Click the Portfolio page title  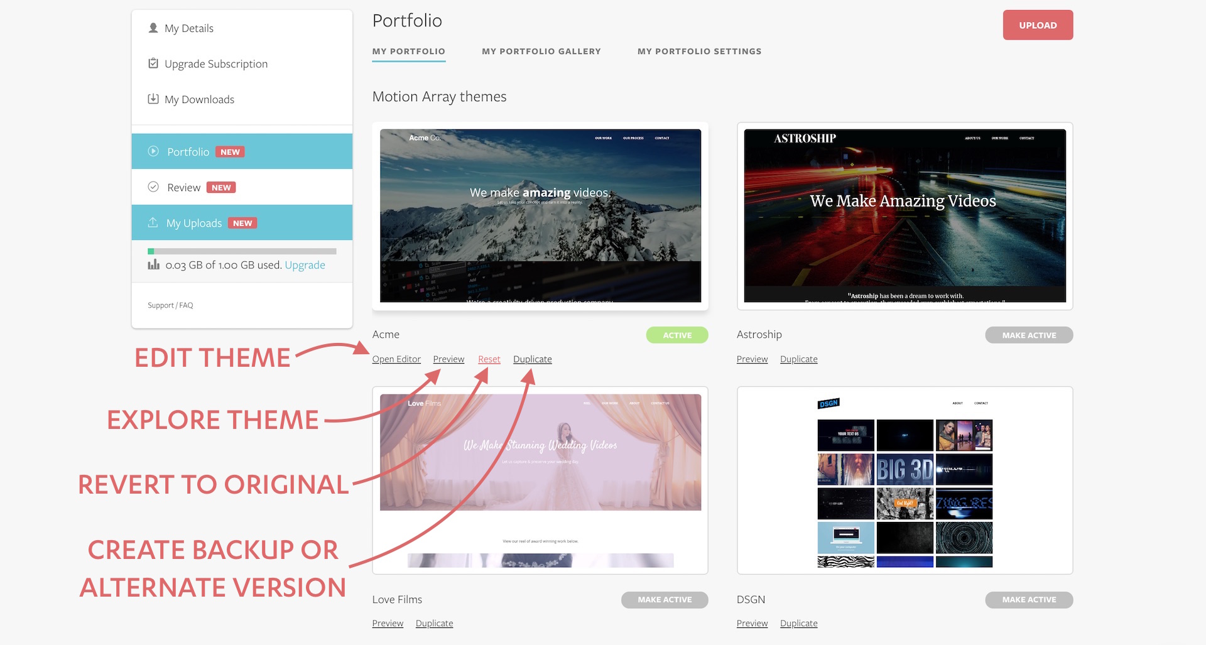coord(407,21)
